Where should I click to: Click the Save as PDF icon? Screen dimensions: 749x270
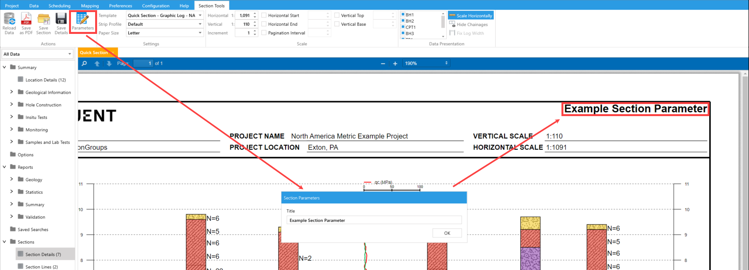click(x=26, y=19)
